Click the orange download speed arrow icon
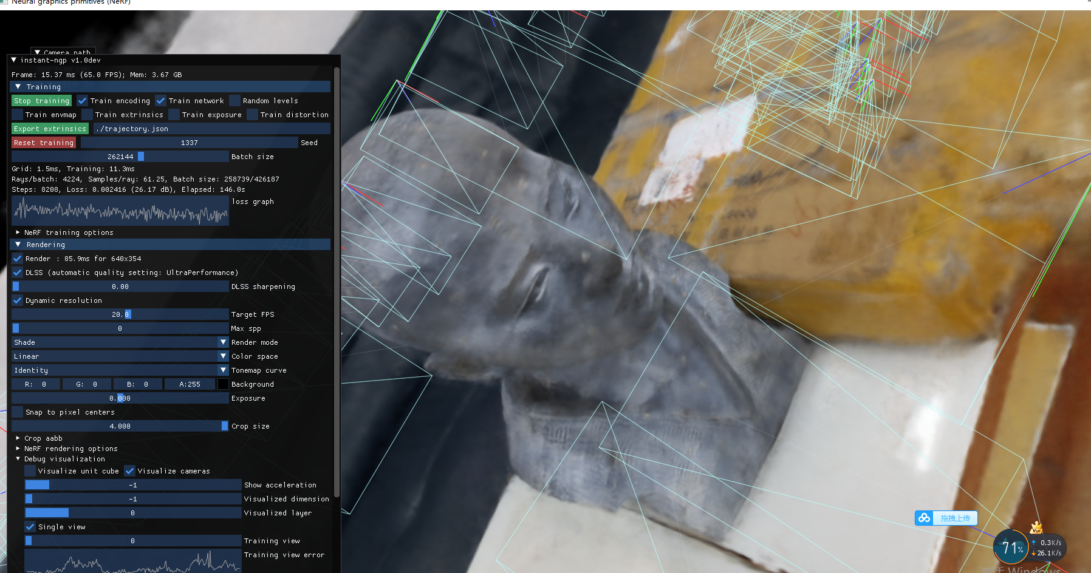Viewport: 1091px width, 573px height. tap(1034, 553)
